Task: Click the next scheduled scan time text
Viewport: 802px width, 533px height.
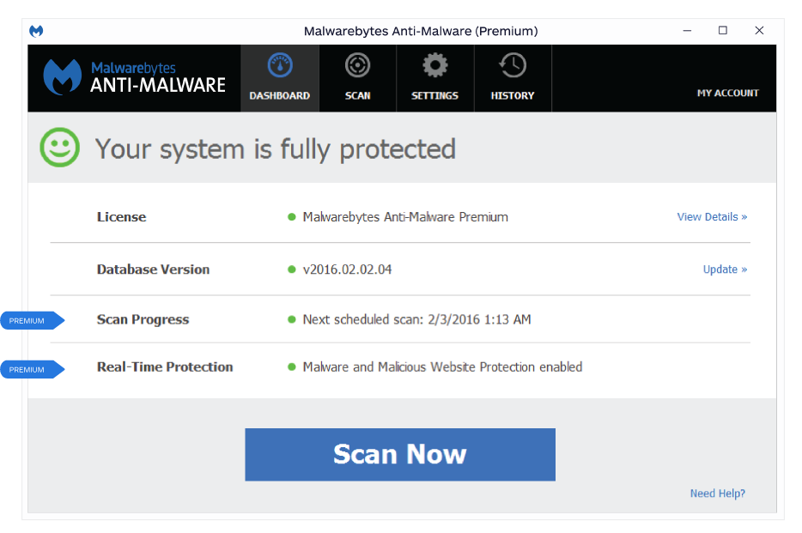Action: [x=416, y=319]
